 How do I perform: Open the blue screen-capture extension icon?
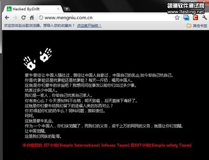tap(186, 17)
